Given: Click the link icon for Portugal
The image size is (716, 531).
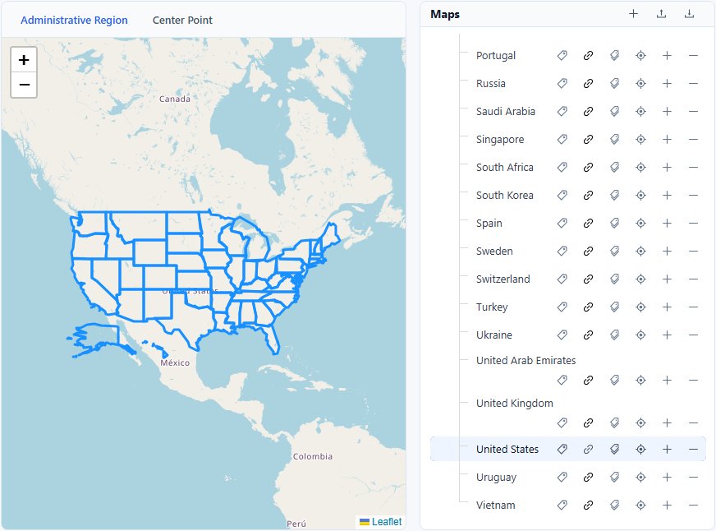Looking at the screenshot, I should point(588,55).
